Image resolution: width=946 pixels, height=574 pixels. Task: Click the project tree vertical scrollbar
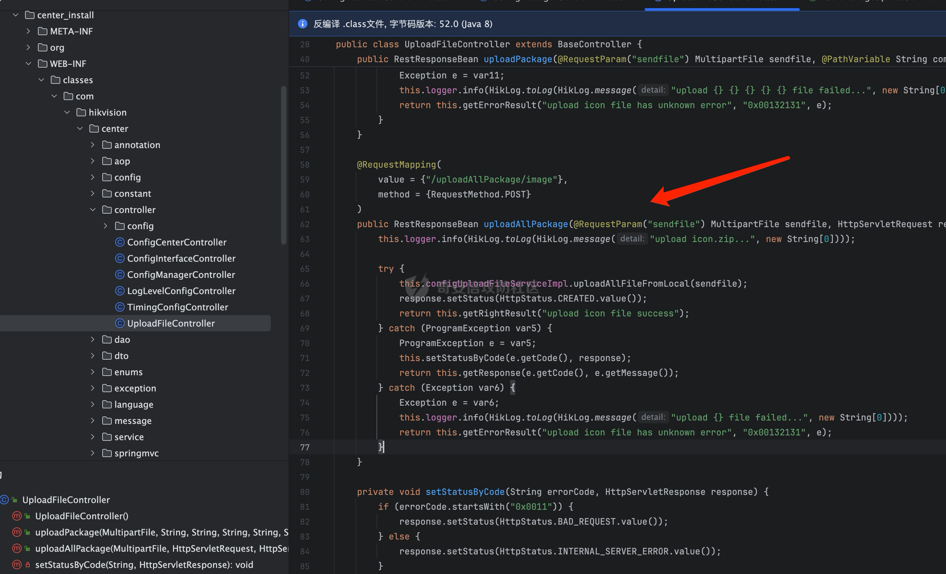(284, 165)
